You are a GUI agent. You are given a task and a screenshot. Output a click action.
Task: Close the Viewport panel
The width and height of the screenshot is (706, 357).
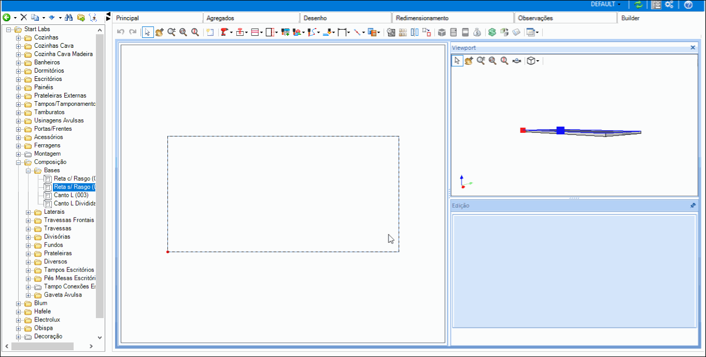click(x=693, y=48)
